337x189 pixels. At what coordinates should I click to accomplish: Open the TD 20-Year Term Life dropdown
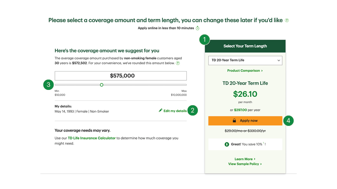point(245,60)
